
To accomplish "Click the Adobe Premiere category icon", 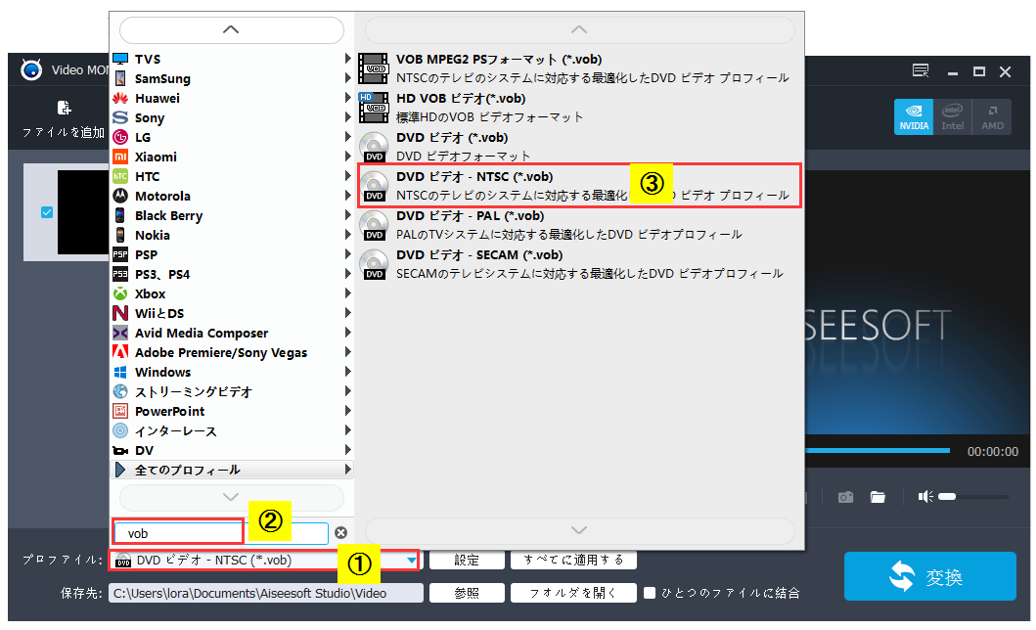I will pos(120,352).
